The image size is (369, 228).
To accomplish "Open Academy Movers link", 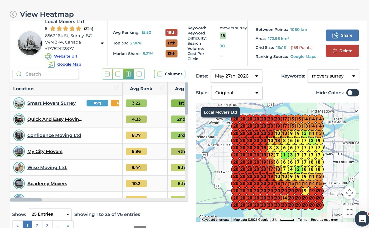I will (47, 183).
